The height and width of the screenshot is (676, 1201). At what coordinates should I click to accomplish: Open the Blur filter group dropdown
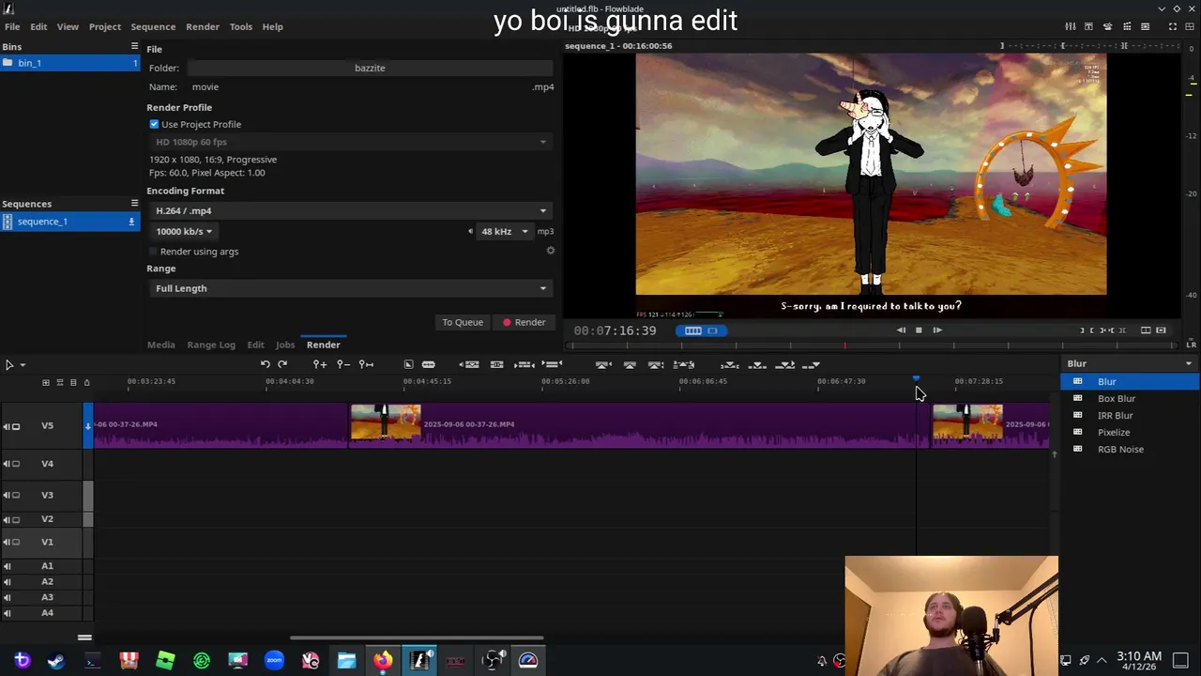pos(1130,363)
